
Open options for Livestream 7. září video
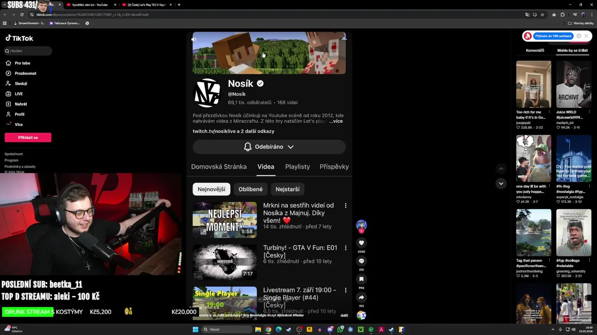[x=346, y=290]
